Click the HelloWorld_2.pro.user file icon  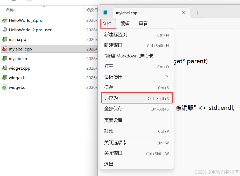click(5, 30)
